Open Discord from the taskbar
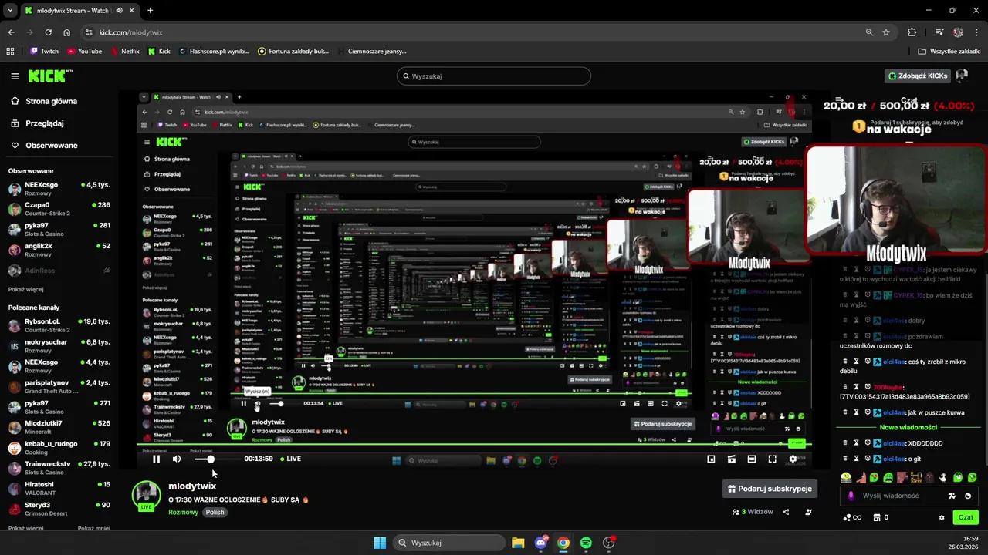988x555 pixels. pyautogui.click(x=541, y=543)
